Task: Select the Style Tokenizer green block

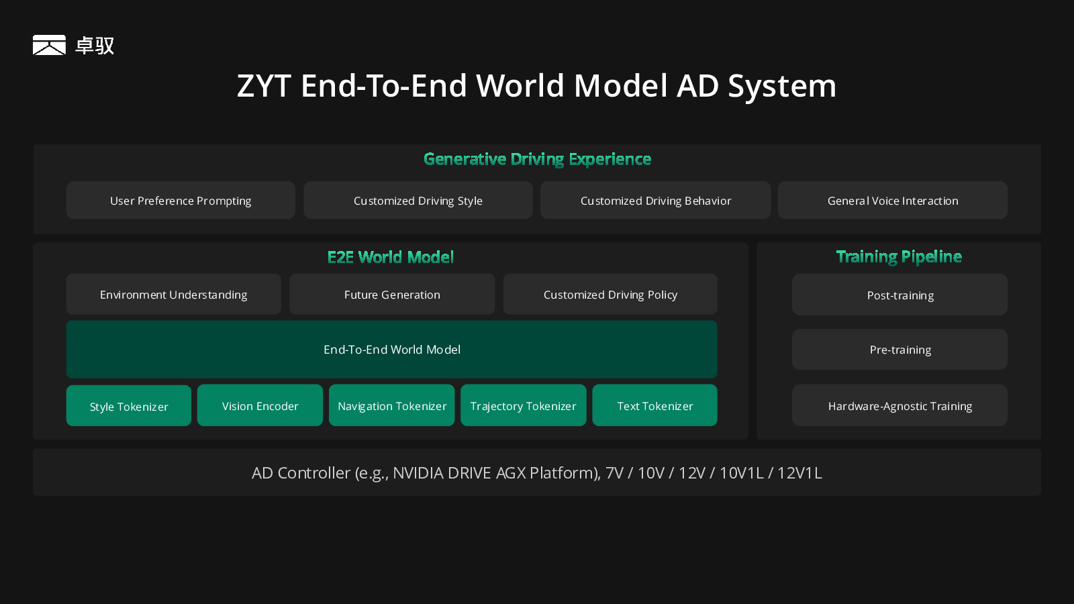Action: (x=129, y=406)
